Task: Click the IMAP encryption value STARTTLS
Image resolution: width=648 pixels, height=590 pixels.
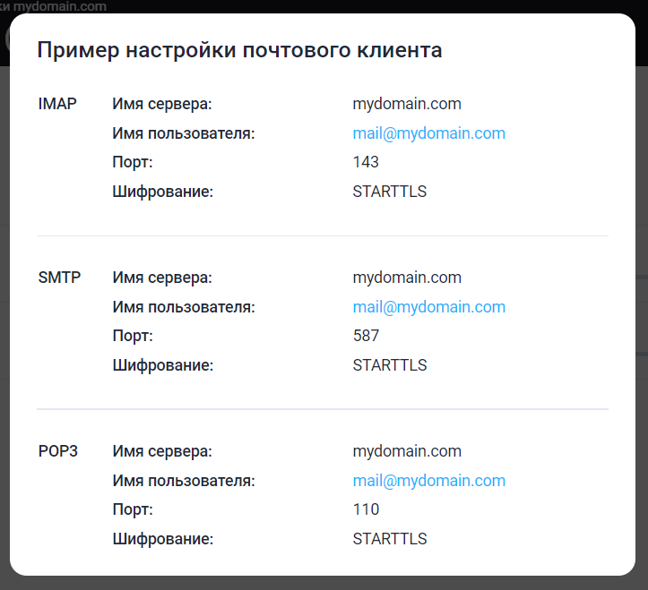Action: pyautogui.click(x=389, y=192)
